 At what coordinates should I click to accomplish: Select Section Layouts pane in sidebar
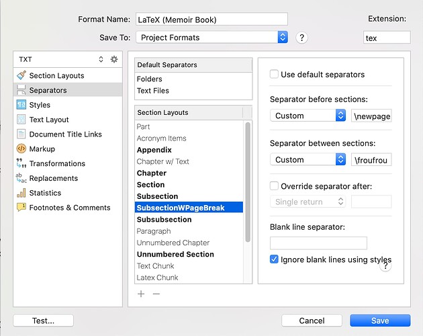coord(68,75)
